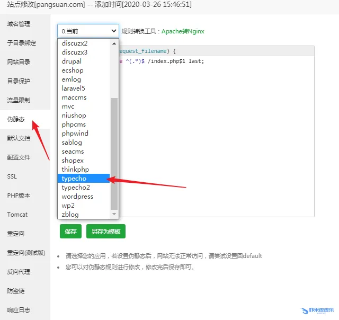This screenshot has height=320, width=339.
Task: Select typecho from the dropdown list
Action: tap(74, 179)
